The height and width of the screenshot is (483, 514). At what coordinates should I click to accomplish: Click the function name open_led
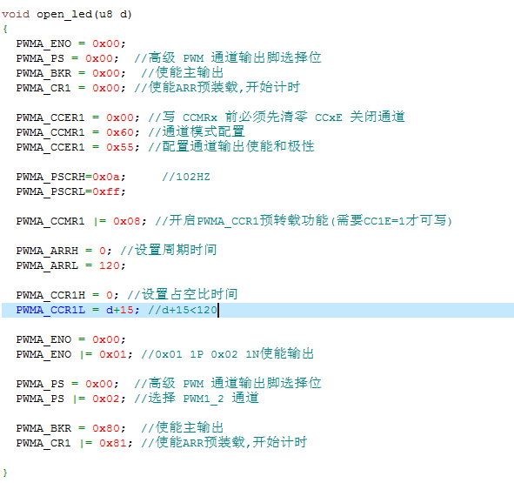point(64,15)
